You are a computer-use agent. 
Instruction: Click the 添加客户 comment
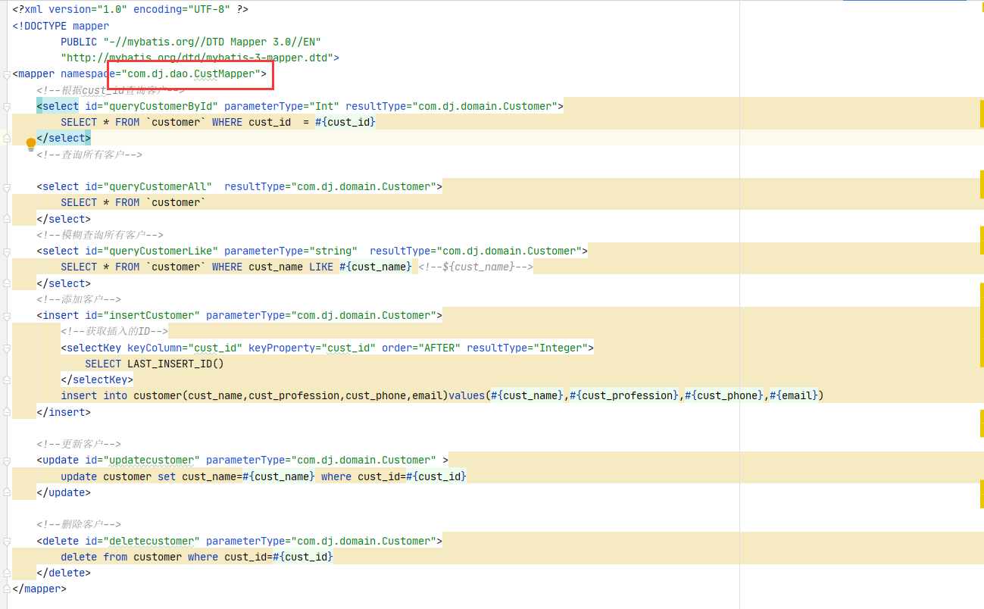[80, 299]
